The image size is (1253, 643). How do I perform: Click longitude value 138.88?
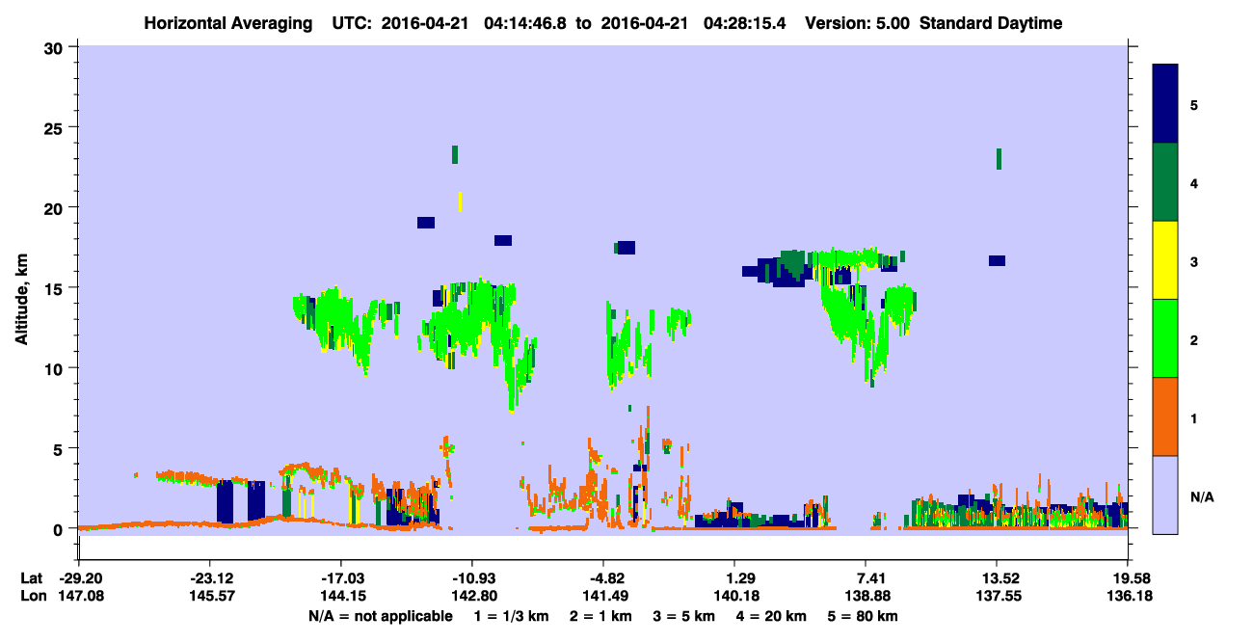coord(866,596)
